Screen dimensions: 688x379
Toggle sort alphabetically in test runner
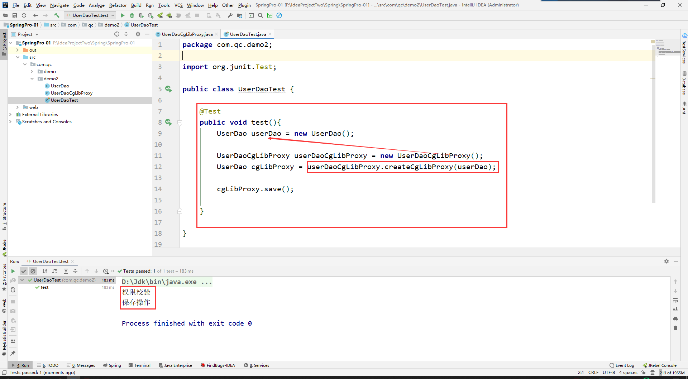click(45, 271)
